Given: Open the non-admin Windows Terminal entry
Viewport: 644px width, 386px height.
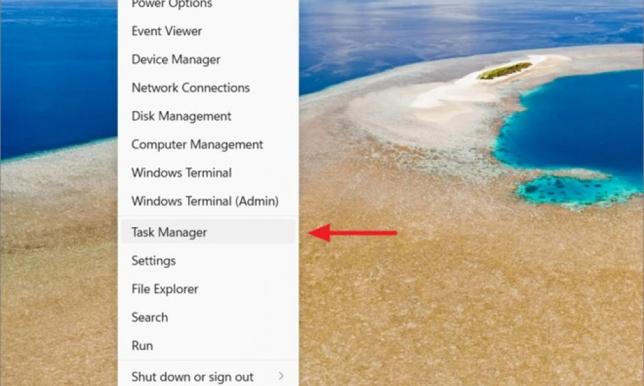Looking at the screenshot, I should tap(208, 173).
